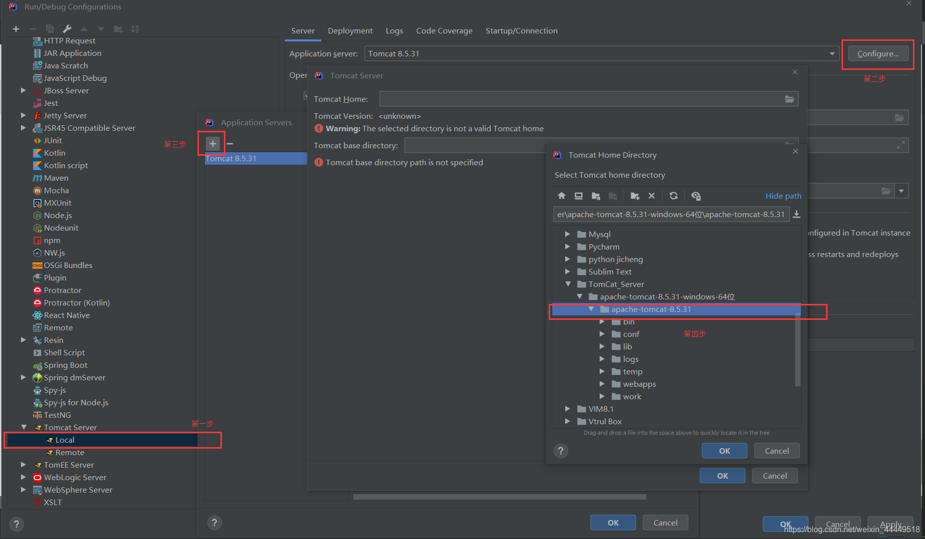The height and width of the screenshot is (539, 925).
Task: Click the path history download arrow icon
Action: coord(797,215)
